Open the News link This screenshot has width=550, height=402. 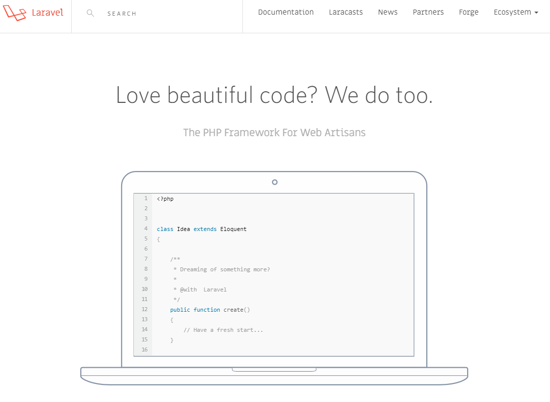(x=387, y=12)
